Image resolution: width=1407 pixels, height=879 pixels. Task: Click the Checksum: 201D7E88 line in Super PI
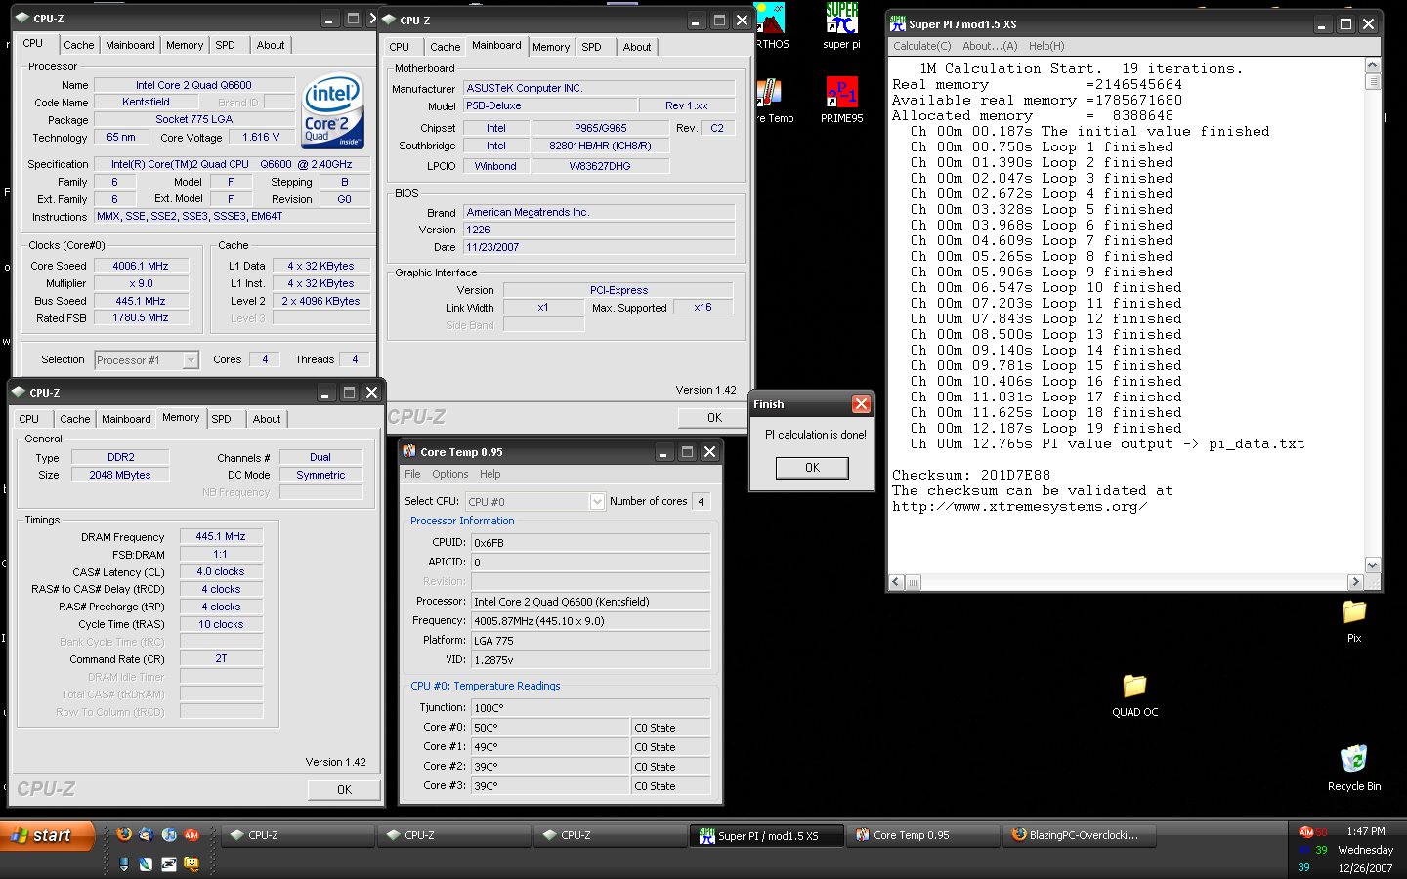pyautogui.click(x=970, y=475)
